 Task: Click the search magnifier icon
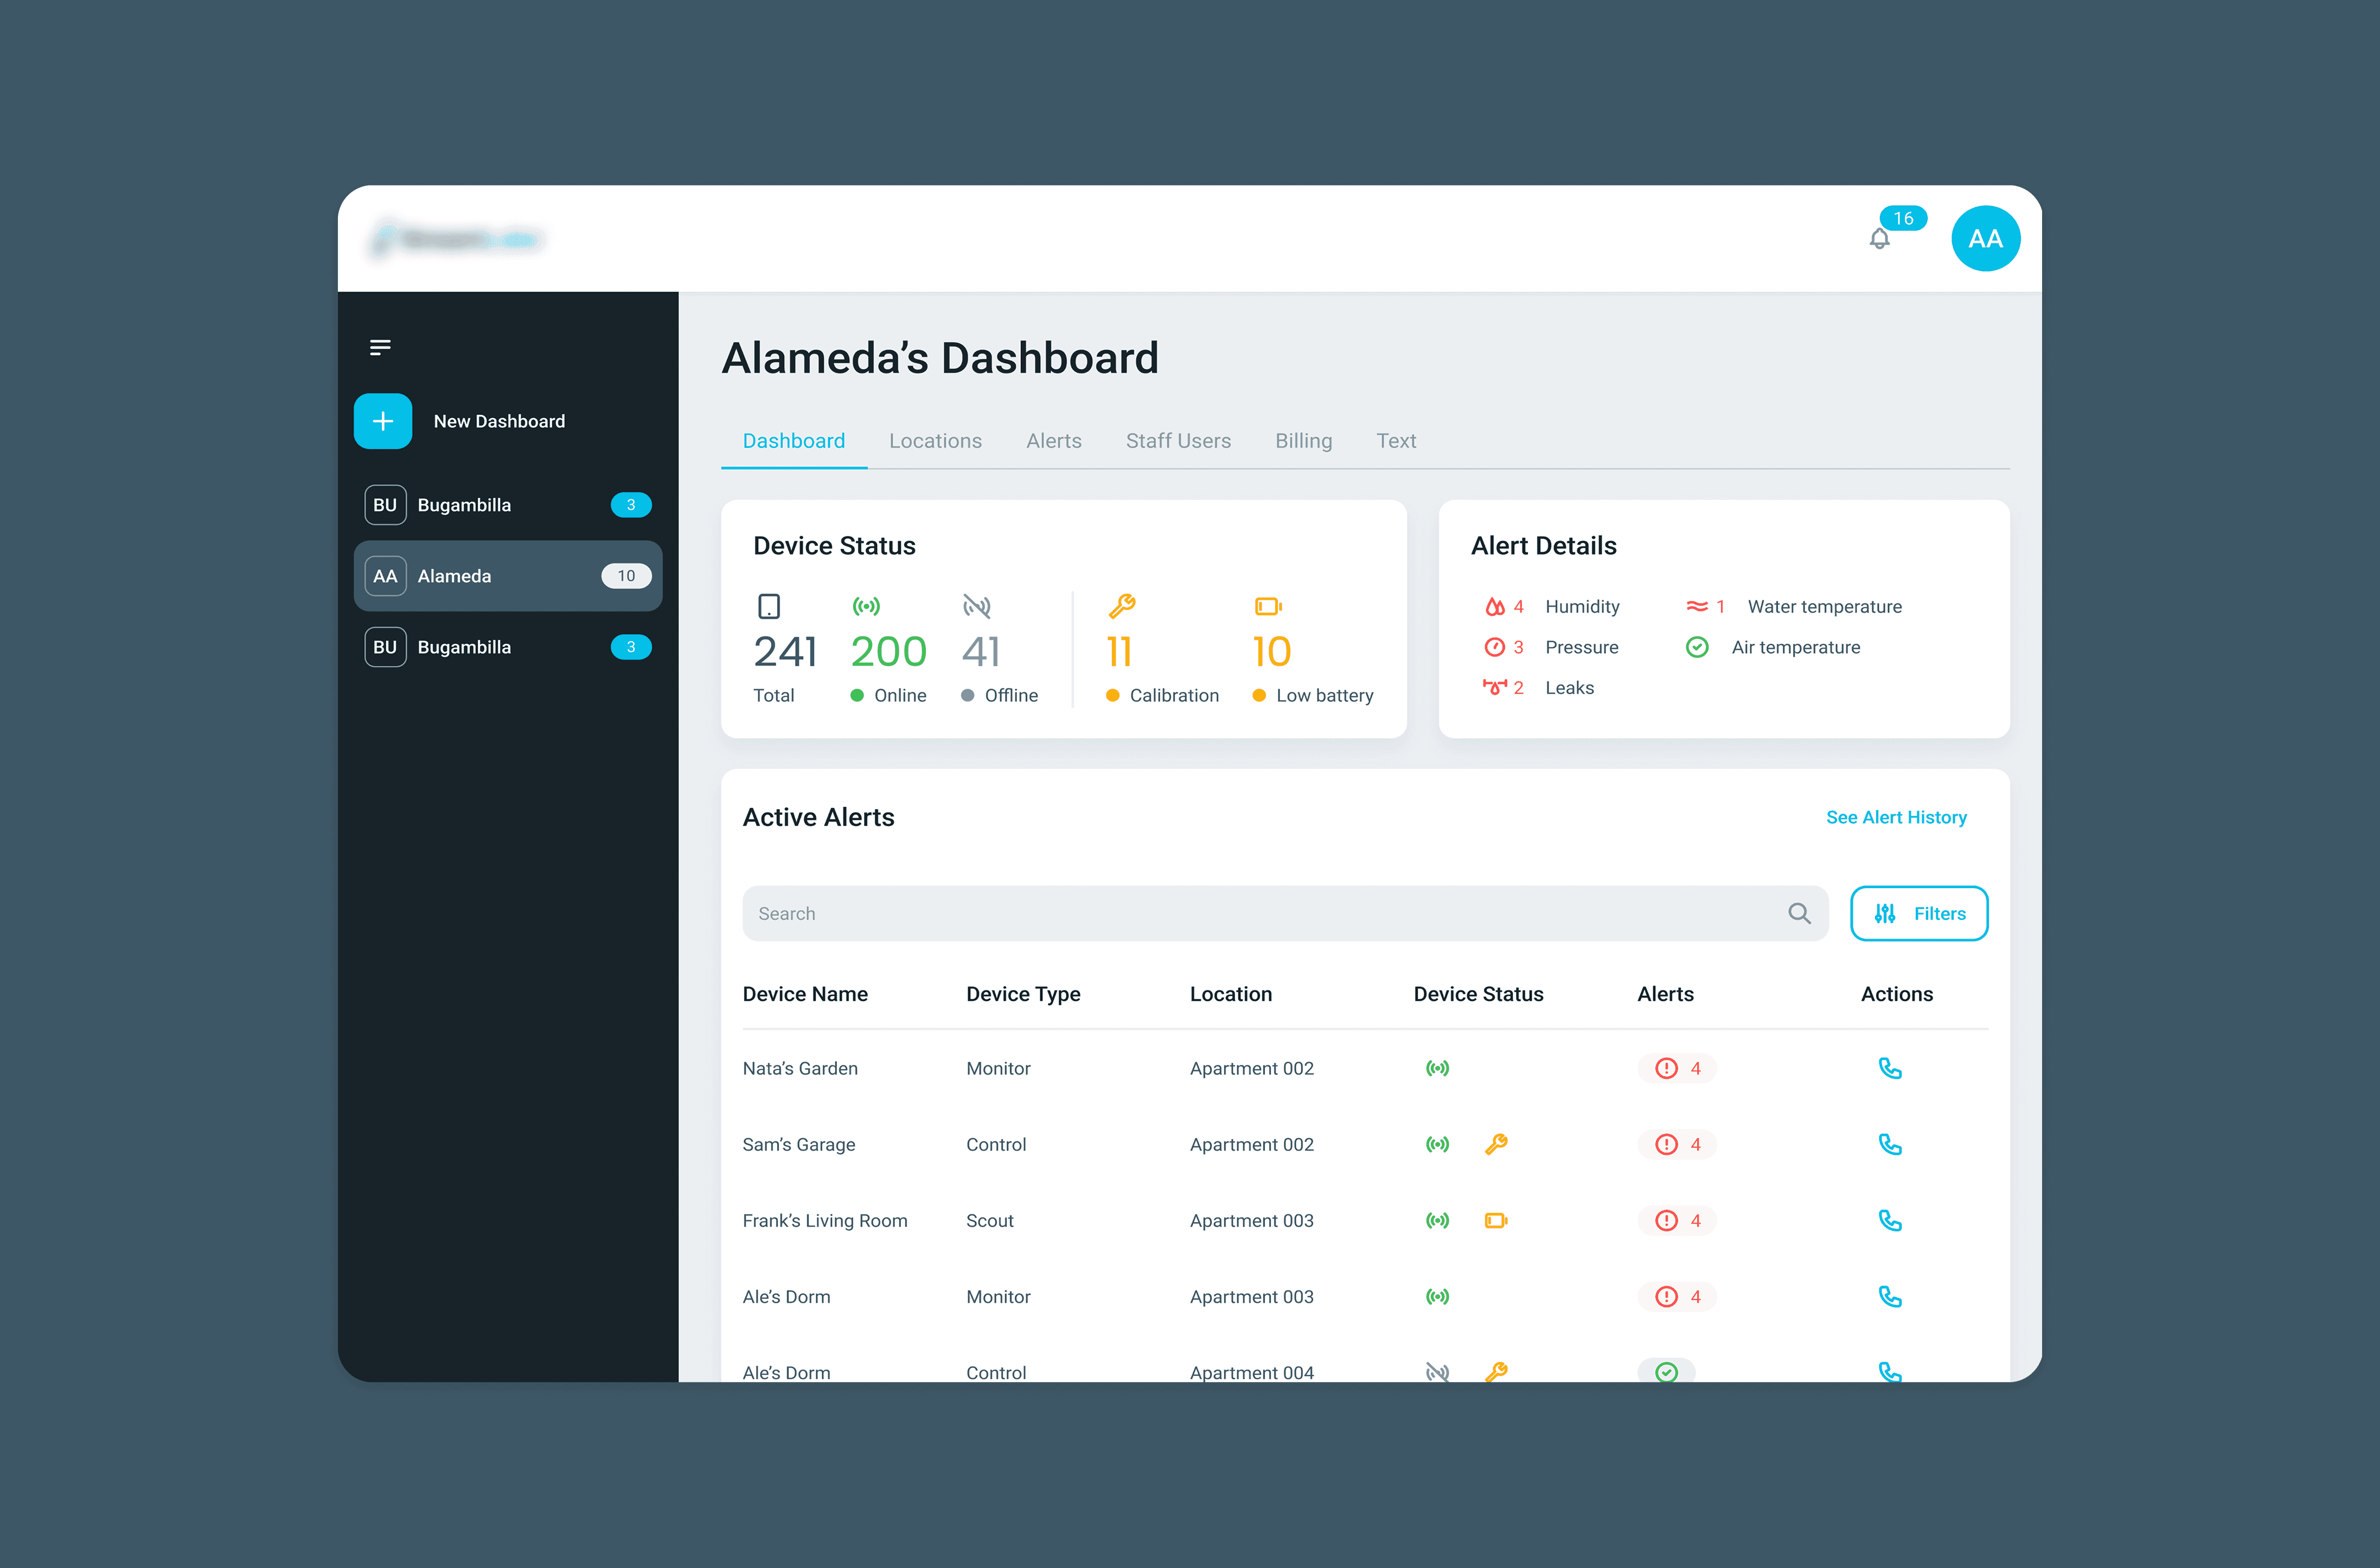pos(1799,913)
